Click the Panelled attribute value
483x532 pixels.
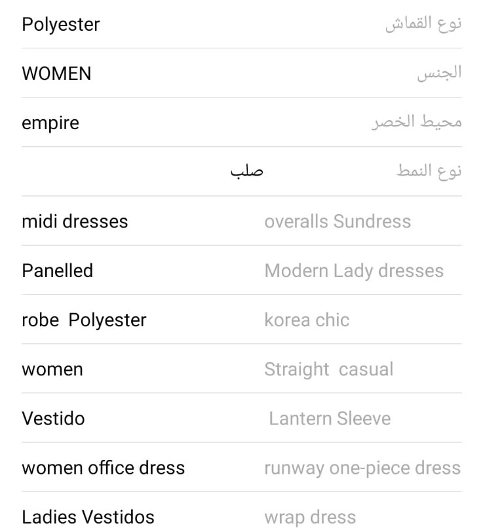pos(58,271)
